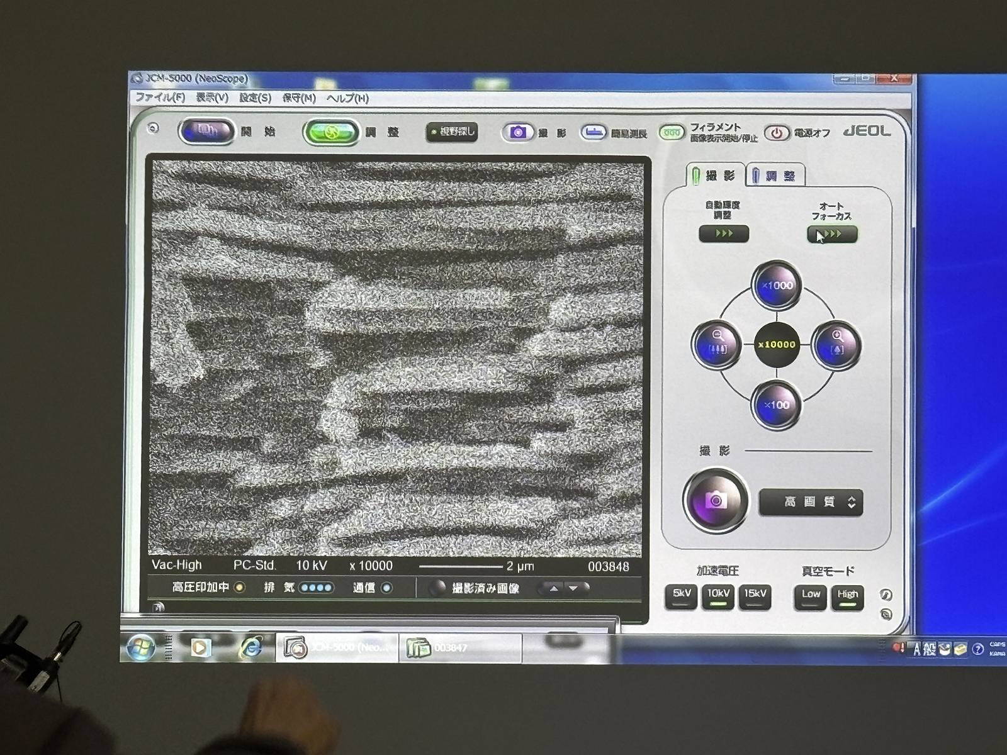Click the 撮影 camera icon in toolbar
The image size is (1007, 755).
click(x=517, y=132)
